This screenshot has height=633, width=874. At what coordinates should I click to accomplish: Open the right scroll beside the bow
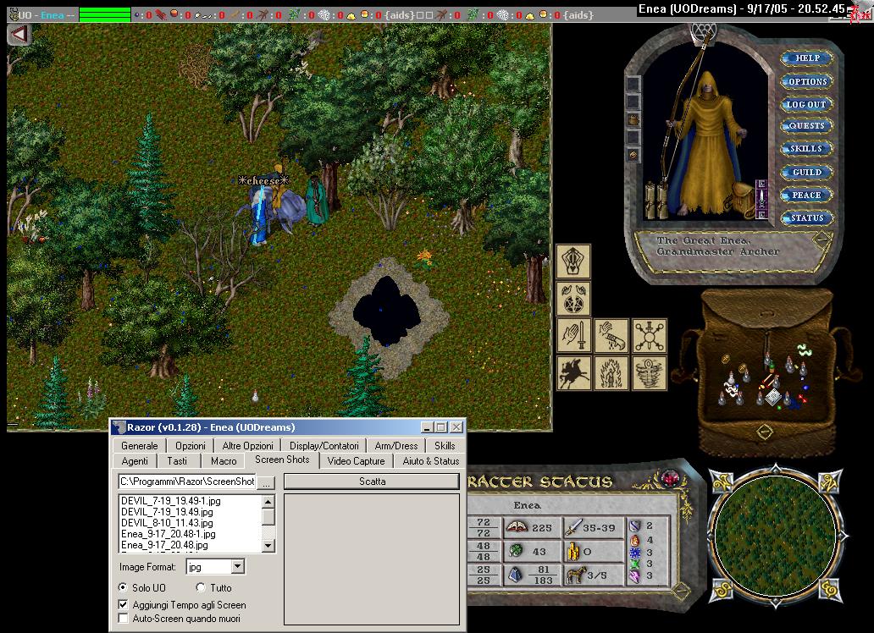pos(662,201)
